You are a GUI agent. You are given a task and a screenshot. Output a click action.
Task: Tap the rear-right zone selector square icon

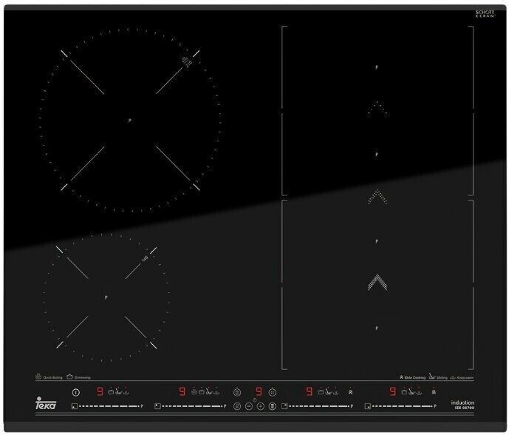(284, 406)
